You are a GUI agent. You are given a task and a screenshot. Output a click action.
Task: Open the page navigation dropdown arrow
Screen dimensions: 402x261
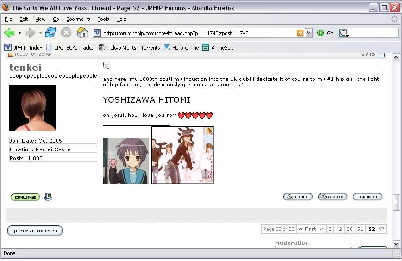click(382, 229)
